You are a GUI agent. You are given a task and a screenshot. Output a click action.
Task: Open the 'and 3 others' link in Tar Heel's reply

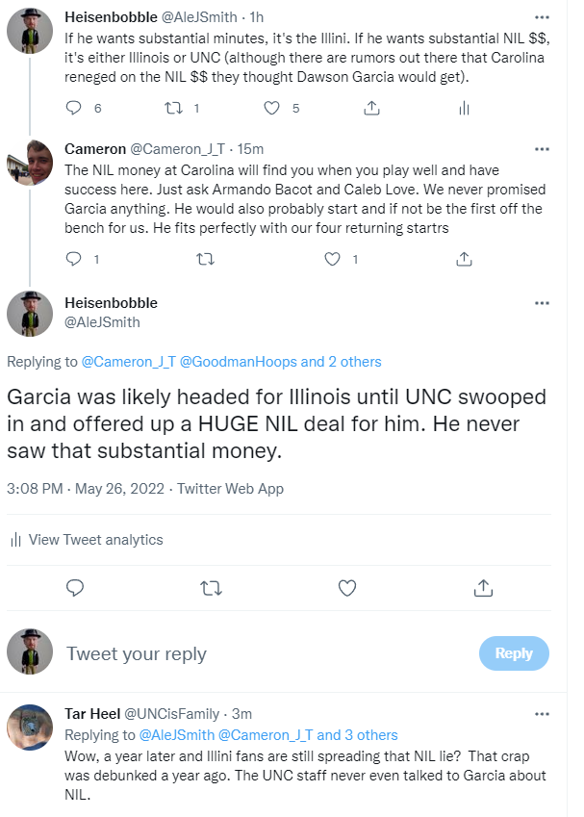coord(357,734)
